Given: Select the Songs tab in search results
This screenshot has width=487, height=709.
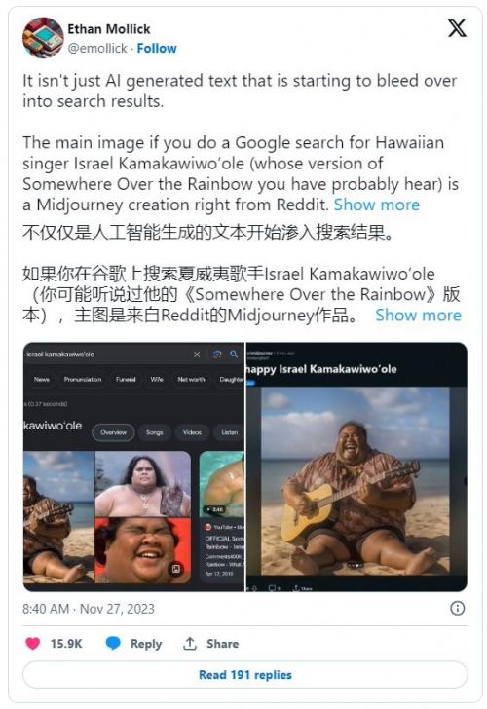Looking at the screenshot, I should click(x=155, y=432).
